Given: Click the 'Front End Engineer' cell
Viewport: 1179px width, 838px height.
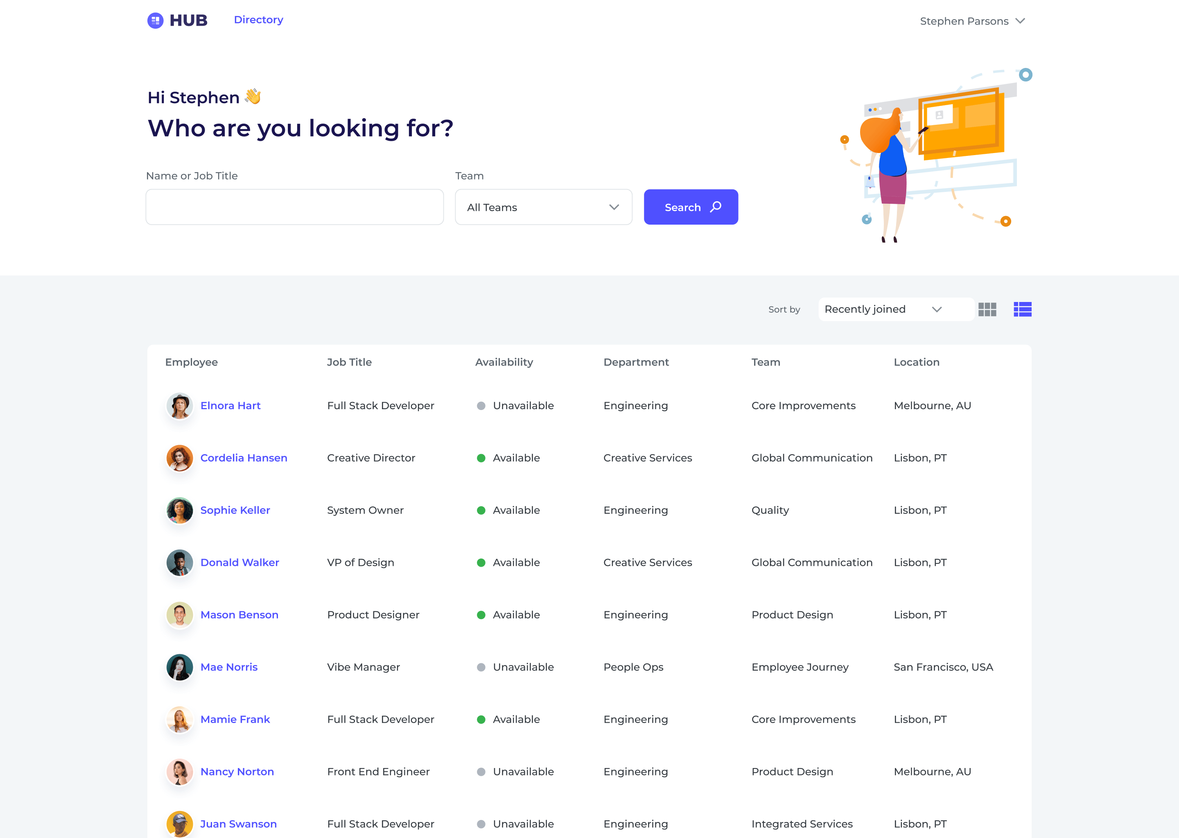Looking at the screenshot, I should pyautogui.click(x=378, y=771).
